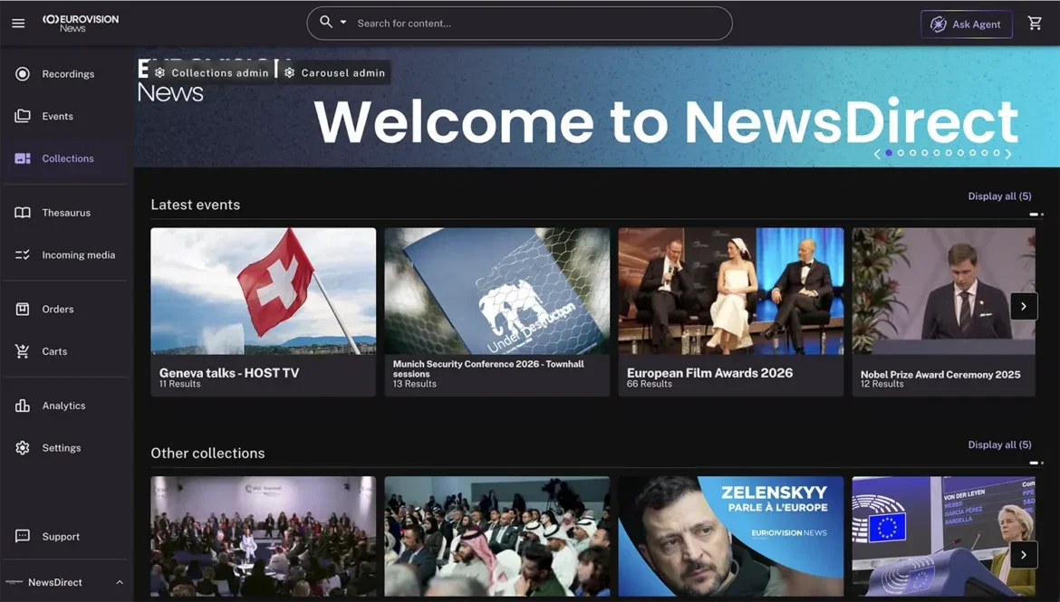Open the Zelenskyy parle à l'Europe collection
Screen dimensions: 1060x602
(731, 537)
